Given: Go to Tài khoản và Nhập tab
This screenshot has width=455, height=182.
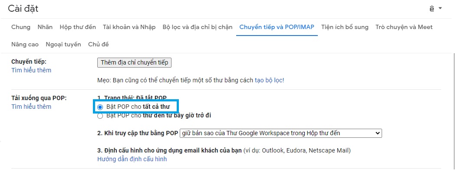Looking at the screenshot, I should pyautogui.click(x=129, y=27).
